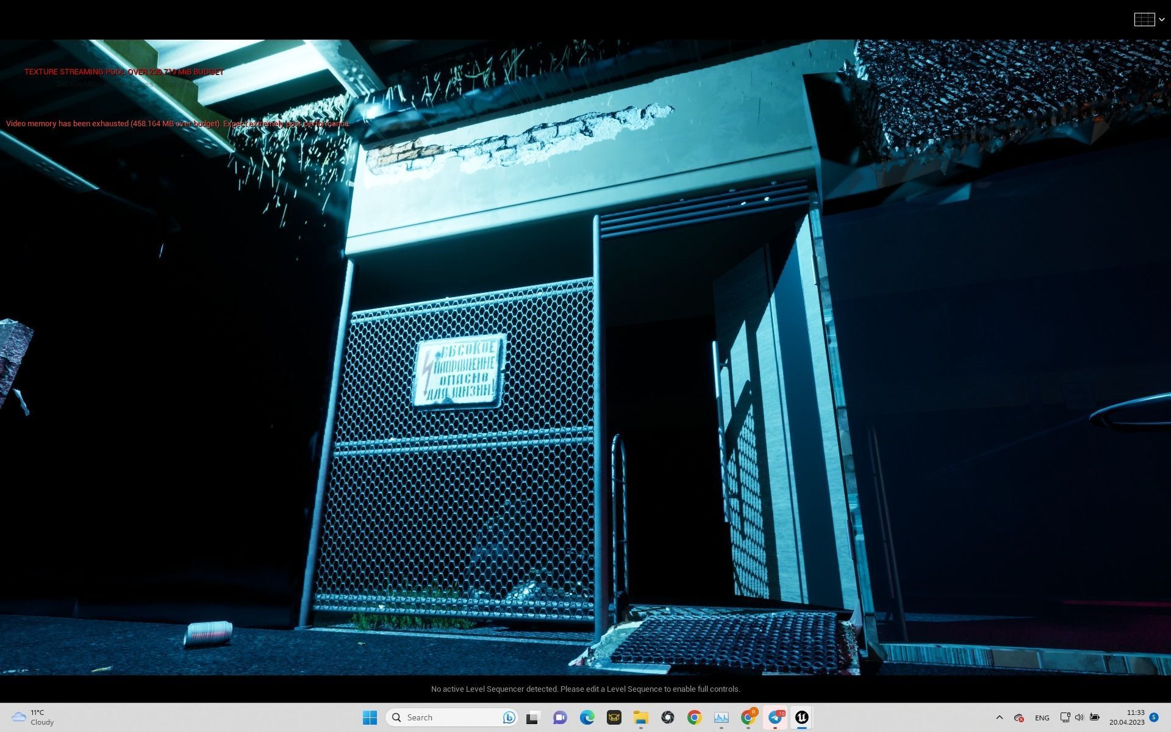Show hidden system tray icons

pos(999,717)
